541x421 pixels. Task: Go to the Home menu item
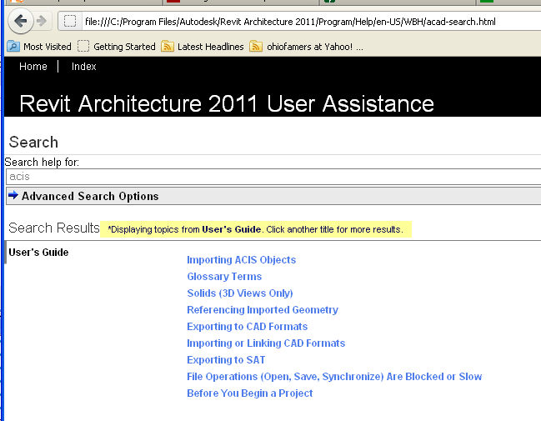33,67
